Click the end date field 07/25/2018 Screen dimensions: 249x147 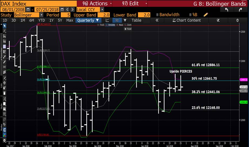coord(47,9)
